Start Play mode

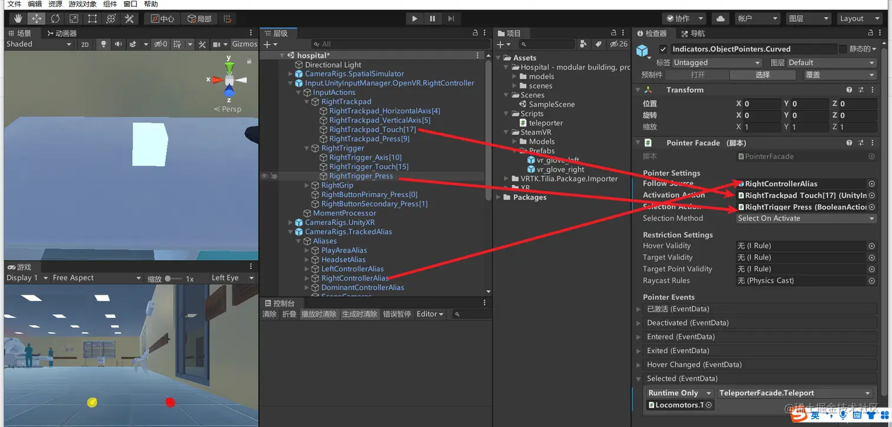tap(414, 18)
